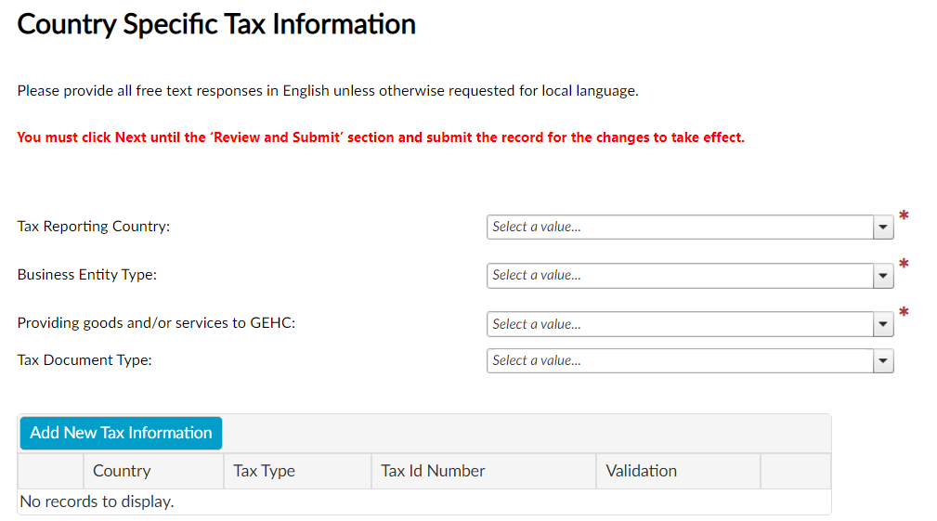Expand the Tax Document Type dropdown arrow
Image resolution: width=937 pixels, height=521 pixels.
(882, 361)
